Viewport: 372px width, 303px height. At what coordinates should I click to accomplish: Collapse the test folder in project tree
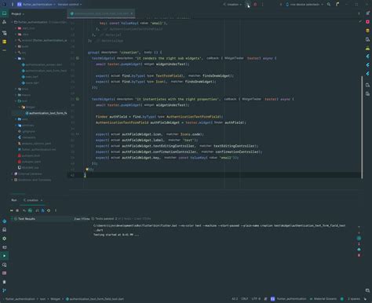coord(16,101)
